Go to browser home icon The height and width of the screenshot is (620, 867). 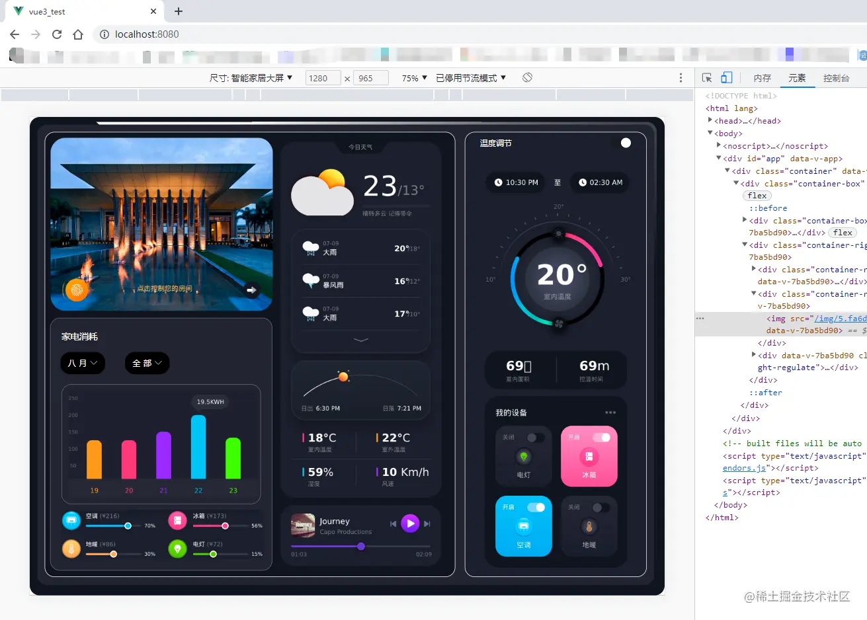pyautogui.click(x=78, y=34)
